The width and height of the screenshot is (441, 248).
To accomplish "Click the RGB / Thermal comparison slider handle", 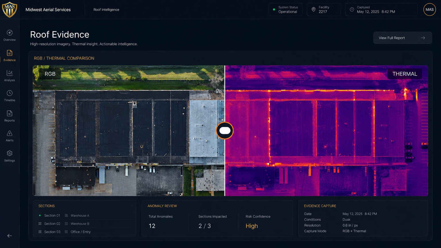I will pyautogui.click(x=225, y=131).
